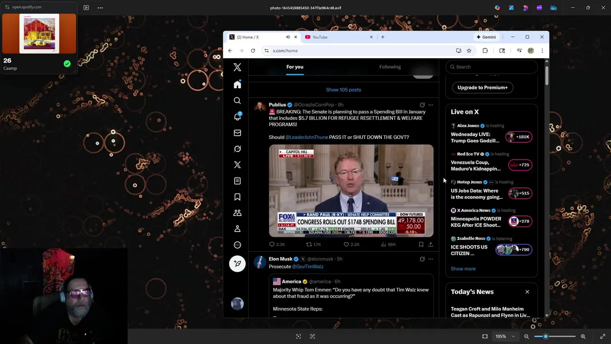Click Show more under Live on X
This screenshot has width=611, height=344.
[x=463, y=269]
